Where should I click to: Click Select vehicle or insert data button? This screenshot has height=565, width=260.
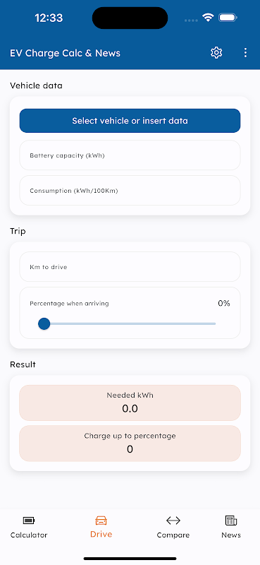pyautogui.click(x=130, y=121)
